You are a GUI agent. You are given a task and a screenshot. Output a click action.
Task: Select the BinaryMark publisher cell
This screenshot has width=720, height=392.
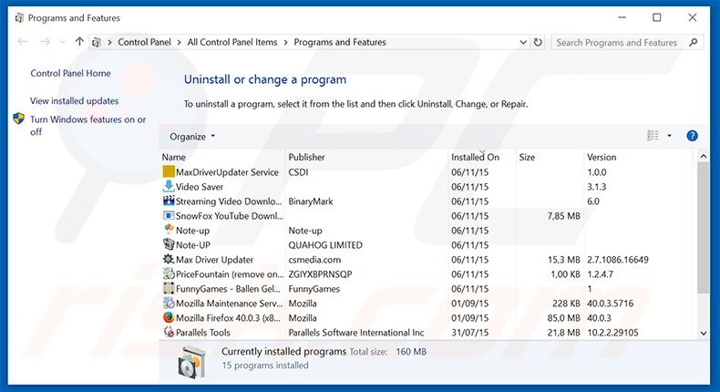(x=311, y=201)
